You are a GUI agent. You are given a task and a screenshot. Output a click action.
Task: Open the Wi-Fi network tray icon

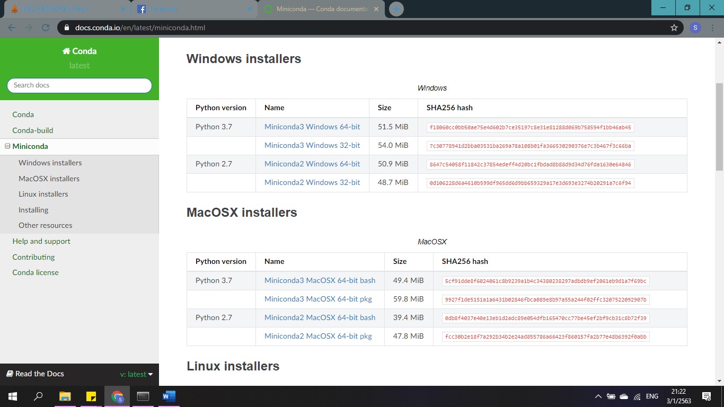(x=637, y=396)
